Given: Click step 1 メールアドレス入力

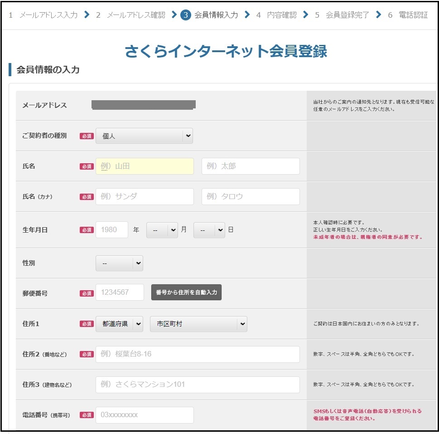Looking at the screenshot, I should coord(43,15).
